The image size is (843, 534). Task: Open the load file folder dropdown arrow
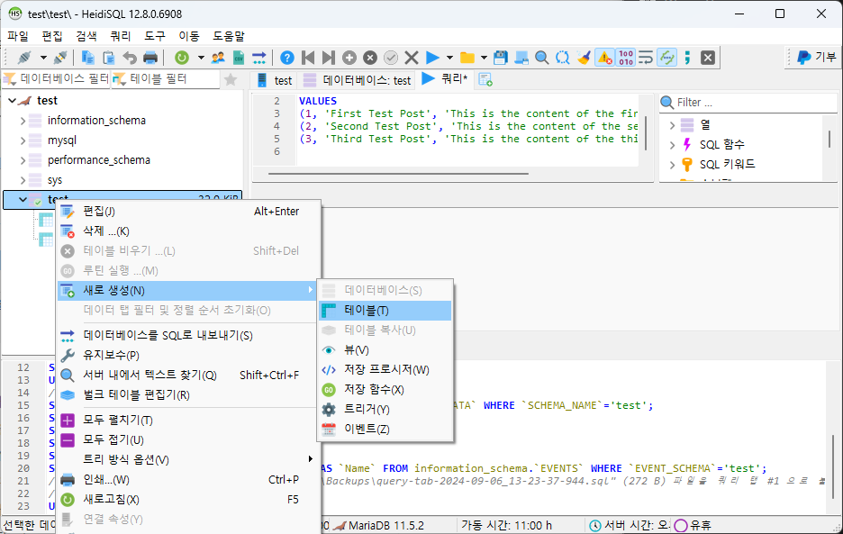point(484,58)
